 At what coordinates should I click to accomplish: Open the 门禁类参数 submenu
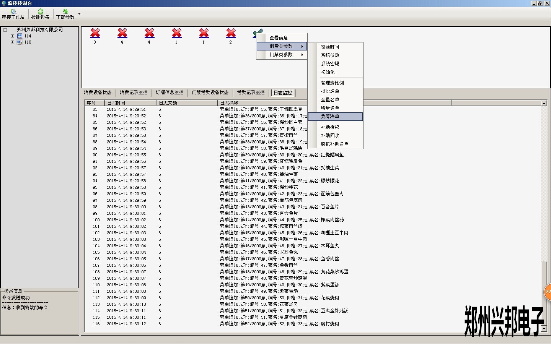(x=281, y=55)
